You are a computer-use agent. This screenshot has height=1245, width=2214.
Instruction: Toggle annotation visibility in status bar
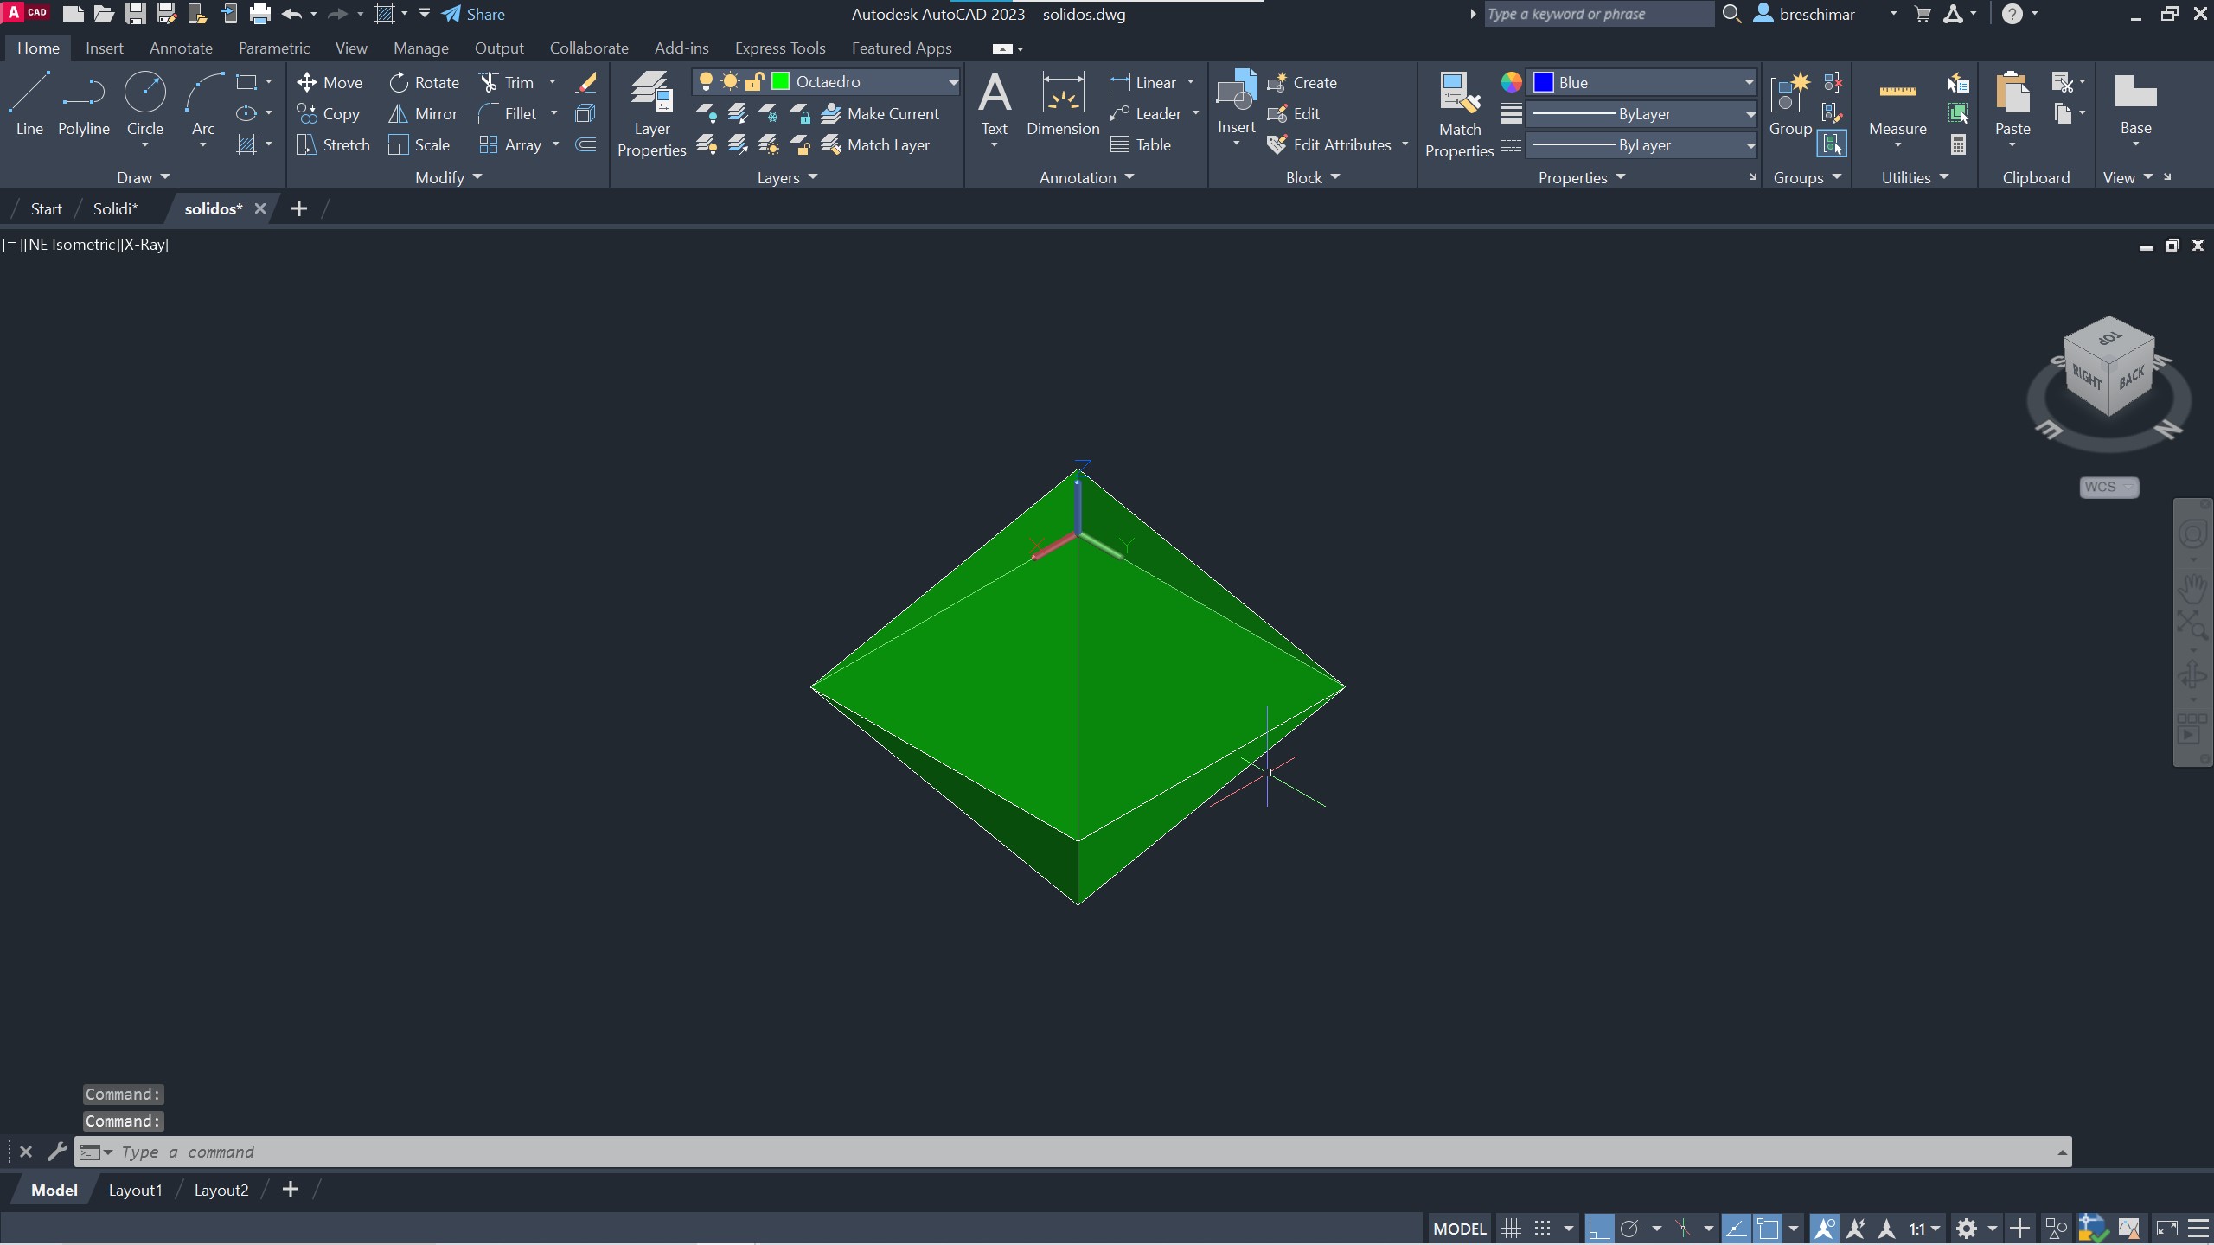tap(1824, 1229)
